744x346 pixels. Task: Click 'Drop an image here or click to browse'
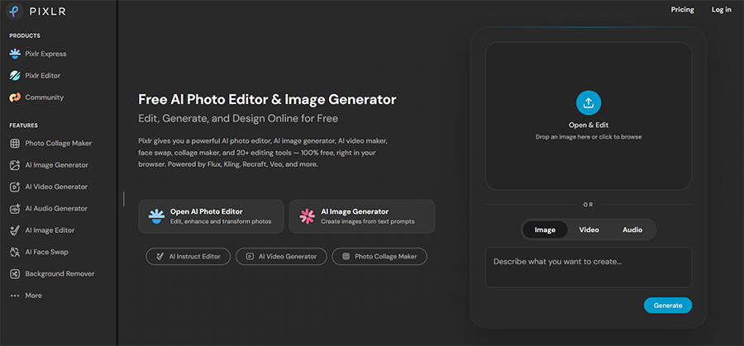tap(589, 137)
